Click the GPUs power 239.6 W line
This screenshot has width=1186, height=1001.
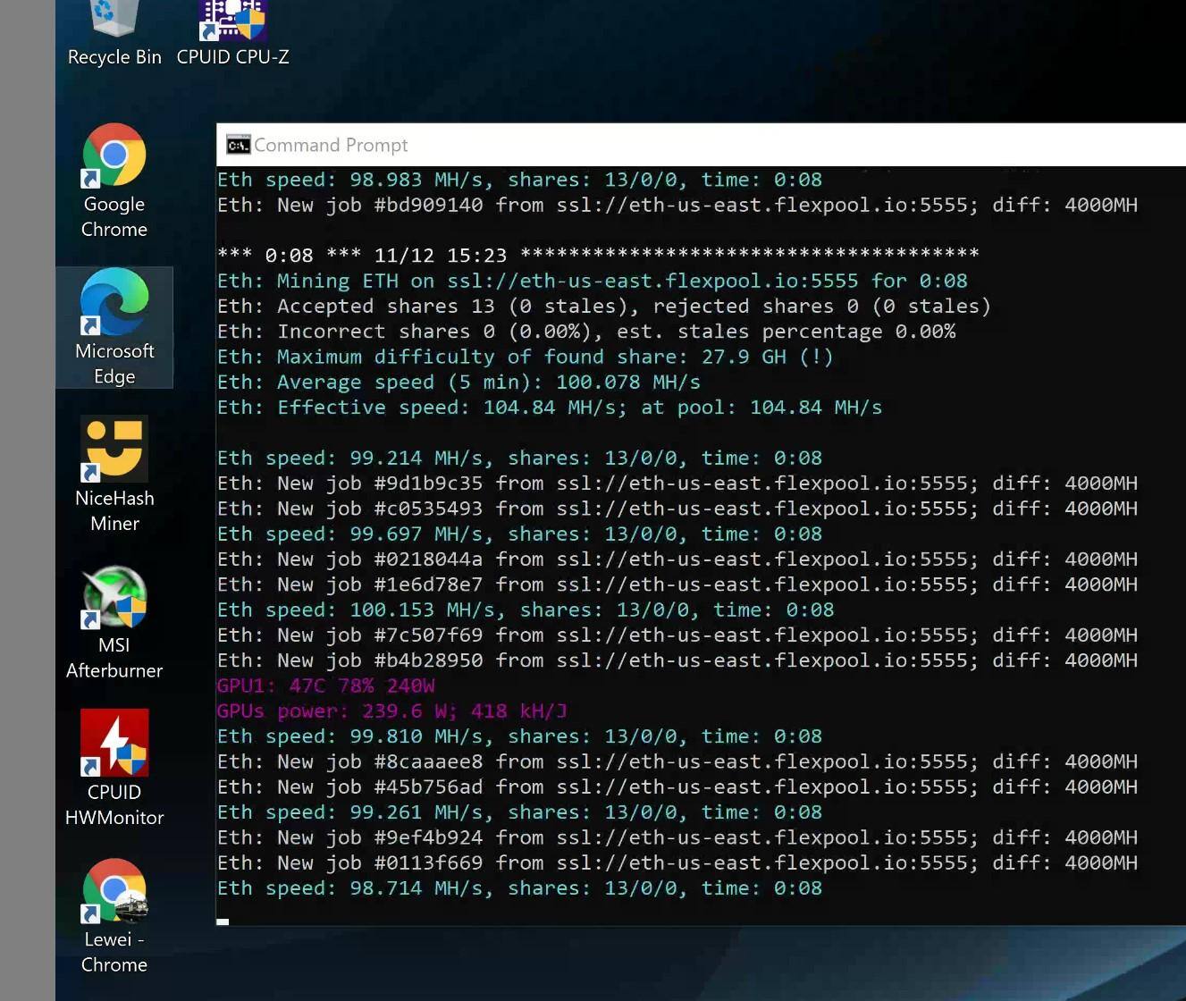(391, 711)
